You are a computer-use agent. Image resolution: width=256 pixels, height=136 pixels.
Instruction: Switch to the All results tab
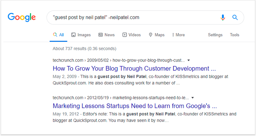58,35
